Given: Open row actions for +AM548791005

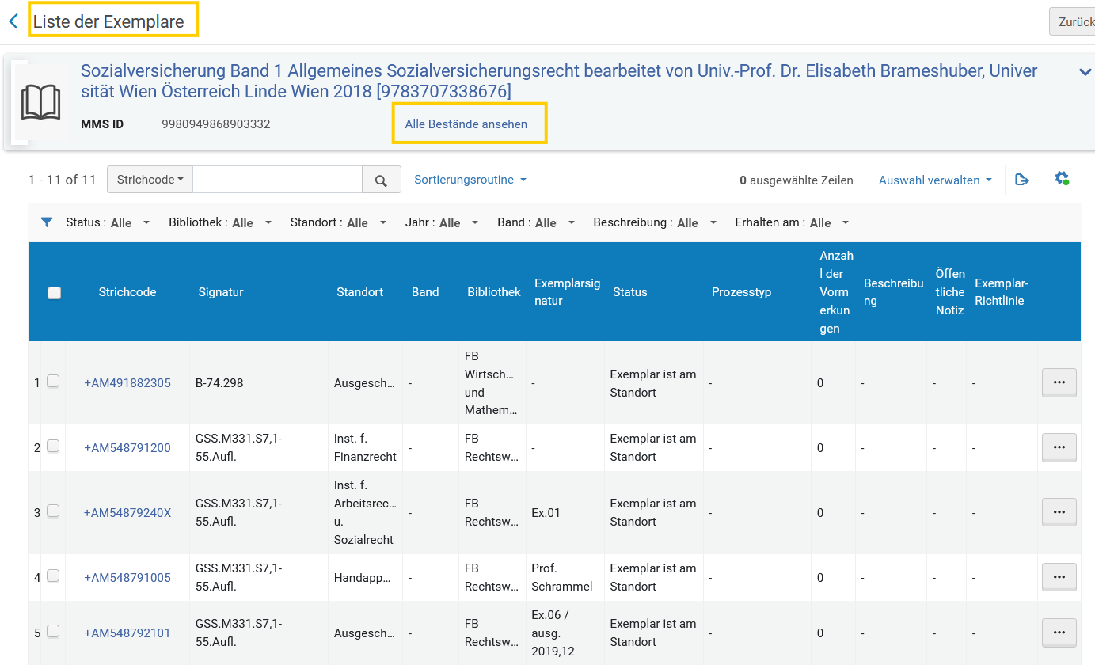Looking at the screenshot, I should point(1059,577).
